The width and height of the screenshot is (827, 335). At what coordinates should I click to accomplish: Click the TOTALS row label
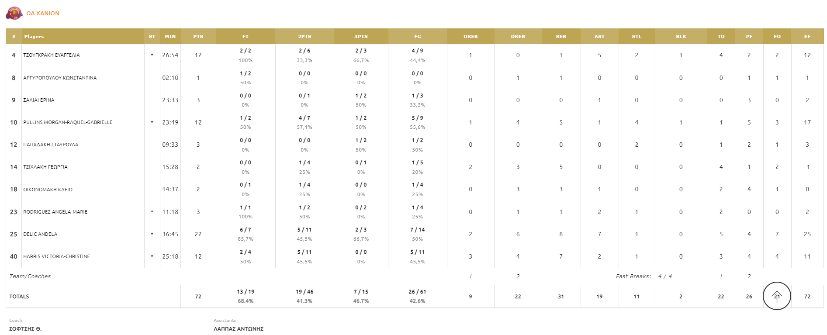(x=19, y=297)
